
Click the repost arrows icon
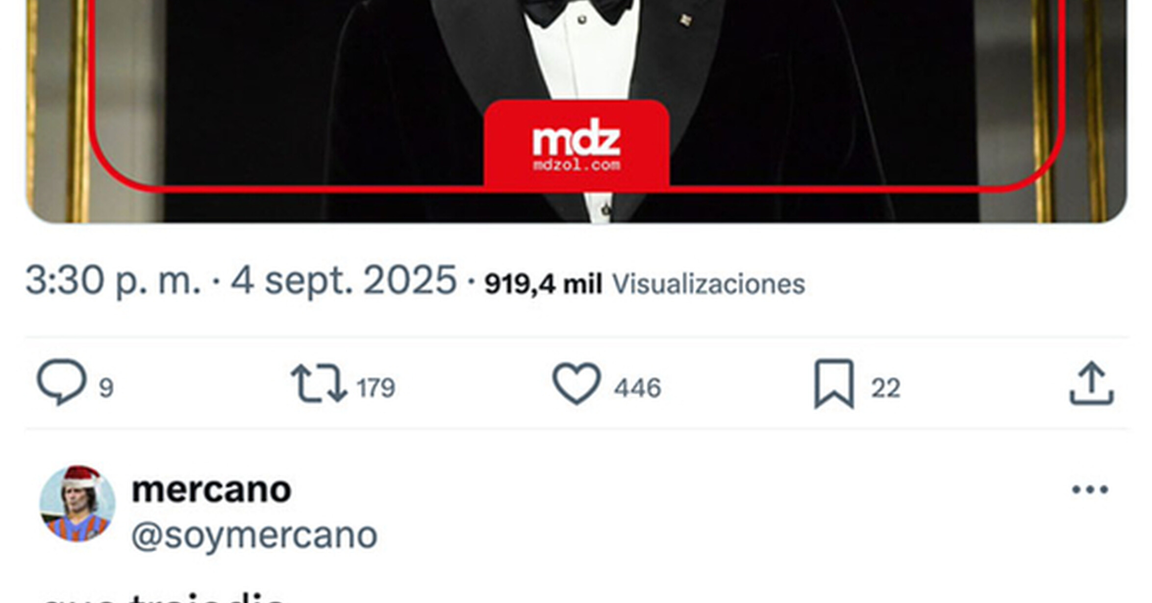[319, 384]
